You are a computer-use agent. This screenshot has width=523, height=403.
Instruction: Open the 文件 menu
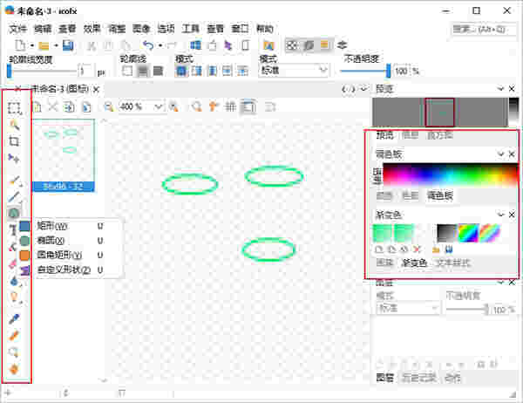point(18,29)
